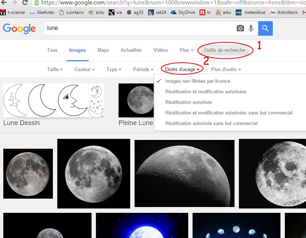Open the Lune Dessin suggestion label

[x=22, y=123]
